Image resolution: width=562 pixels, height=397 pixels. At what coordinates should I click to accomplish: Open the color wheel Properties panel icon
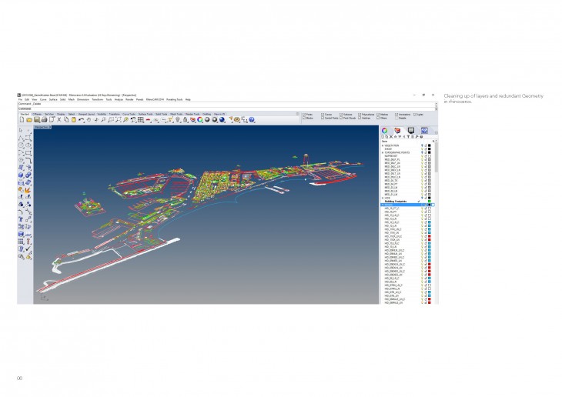384,131
